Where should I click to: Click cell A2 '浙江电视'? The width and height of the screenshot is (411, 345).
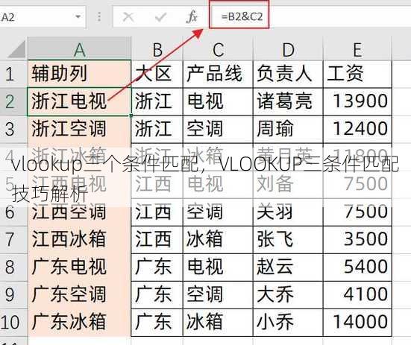click(x=79, y=101)
